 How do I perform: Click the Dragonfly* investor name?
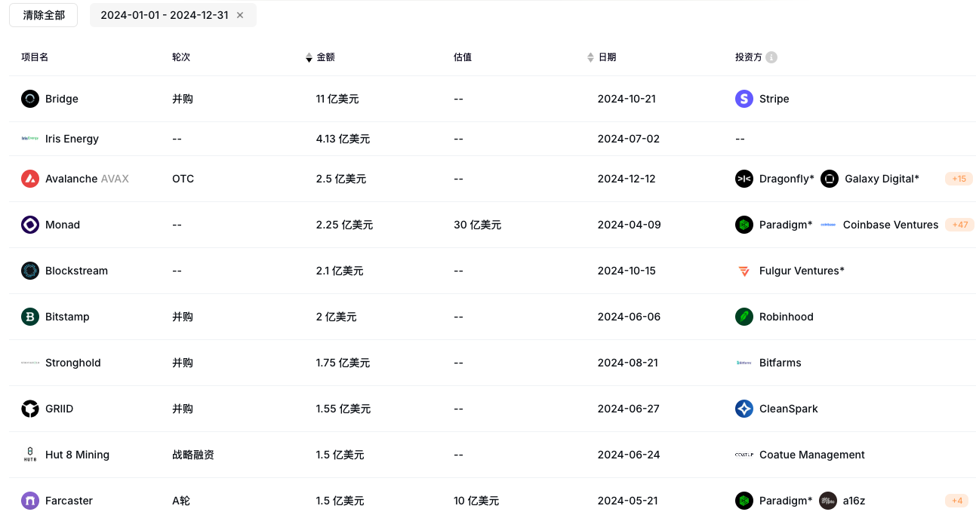[x=787, y=179]
